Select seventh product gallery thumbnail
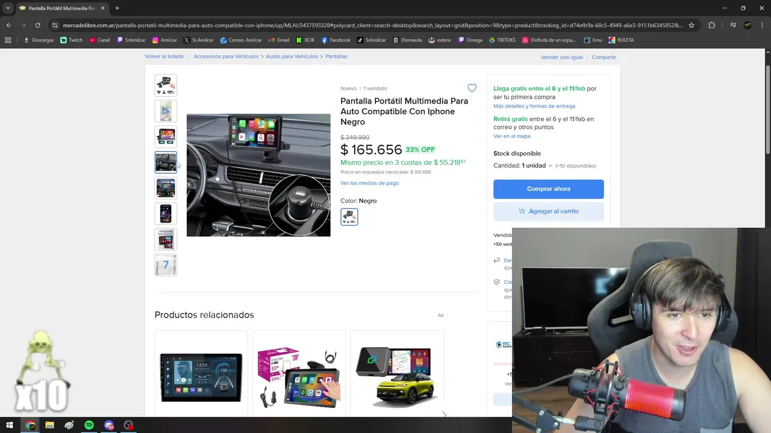Screen dimensions: 771x433 (x=166, y=239)
